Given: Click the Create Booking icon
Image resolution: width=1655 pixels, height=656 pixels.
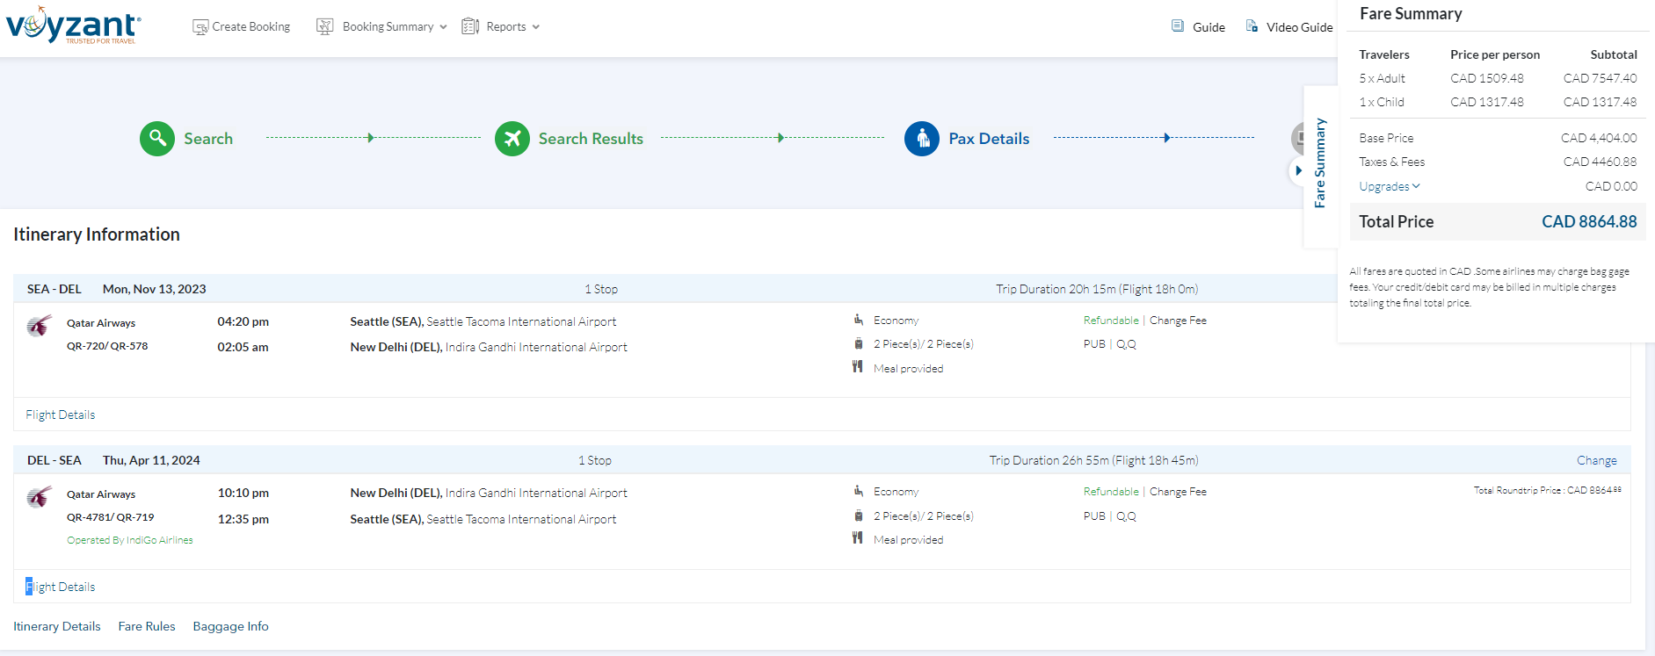Looking at the screenshot, I should pyautogui.click(x=200, y=27).
